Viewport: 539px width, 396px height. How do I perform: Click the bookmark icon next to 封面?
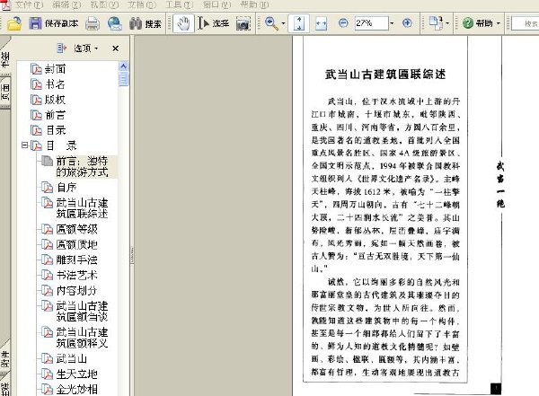(x=36, y=69)
